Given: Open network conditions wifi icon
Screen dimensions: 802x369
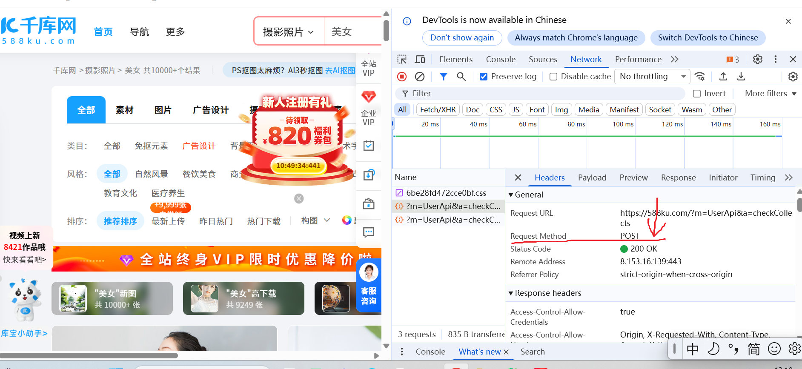Looking at the screenshot, I should 700,77.
